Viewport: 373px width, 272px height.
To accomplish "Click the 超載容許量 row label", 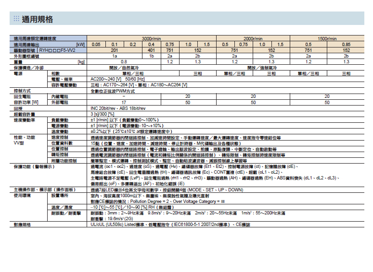I will click(x=25, y=114).
